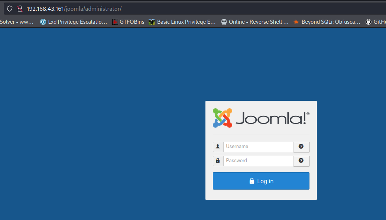Click the Basic Linux Privilege bookmark favicon
This screenshot has width=386, height=220.
coord(152,22)
